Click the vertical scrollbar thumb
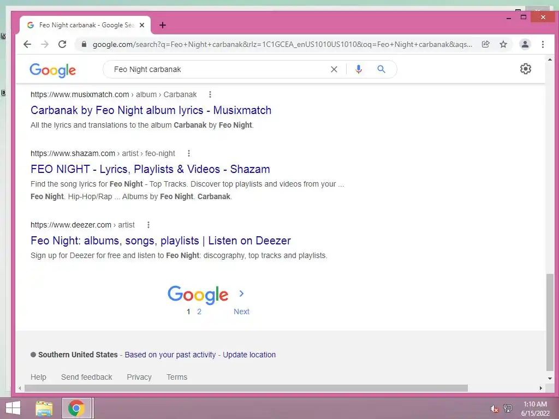The height and width of the screenshot is (419, 559). point(550,322)
